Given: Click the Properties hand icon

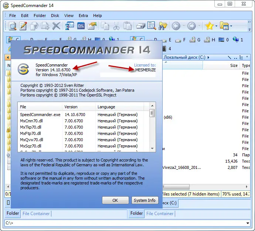Looking at the screenshot, I should tap(92, 26).
